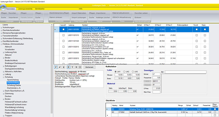Collapse the Holzbau / Zimmerarbeiten node

point(2,44)
